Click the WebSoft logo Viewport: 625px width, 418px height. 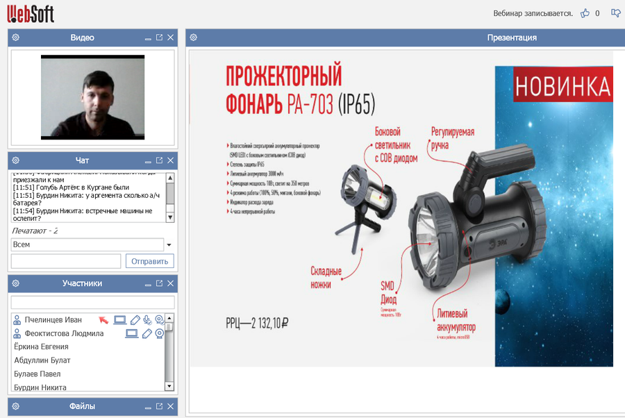click(31, 13)
